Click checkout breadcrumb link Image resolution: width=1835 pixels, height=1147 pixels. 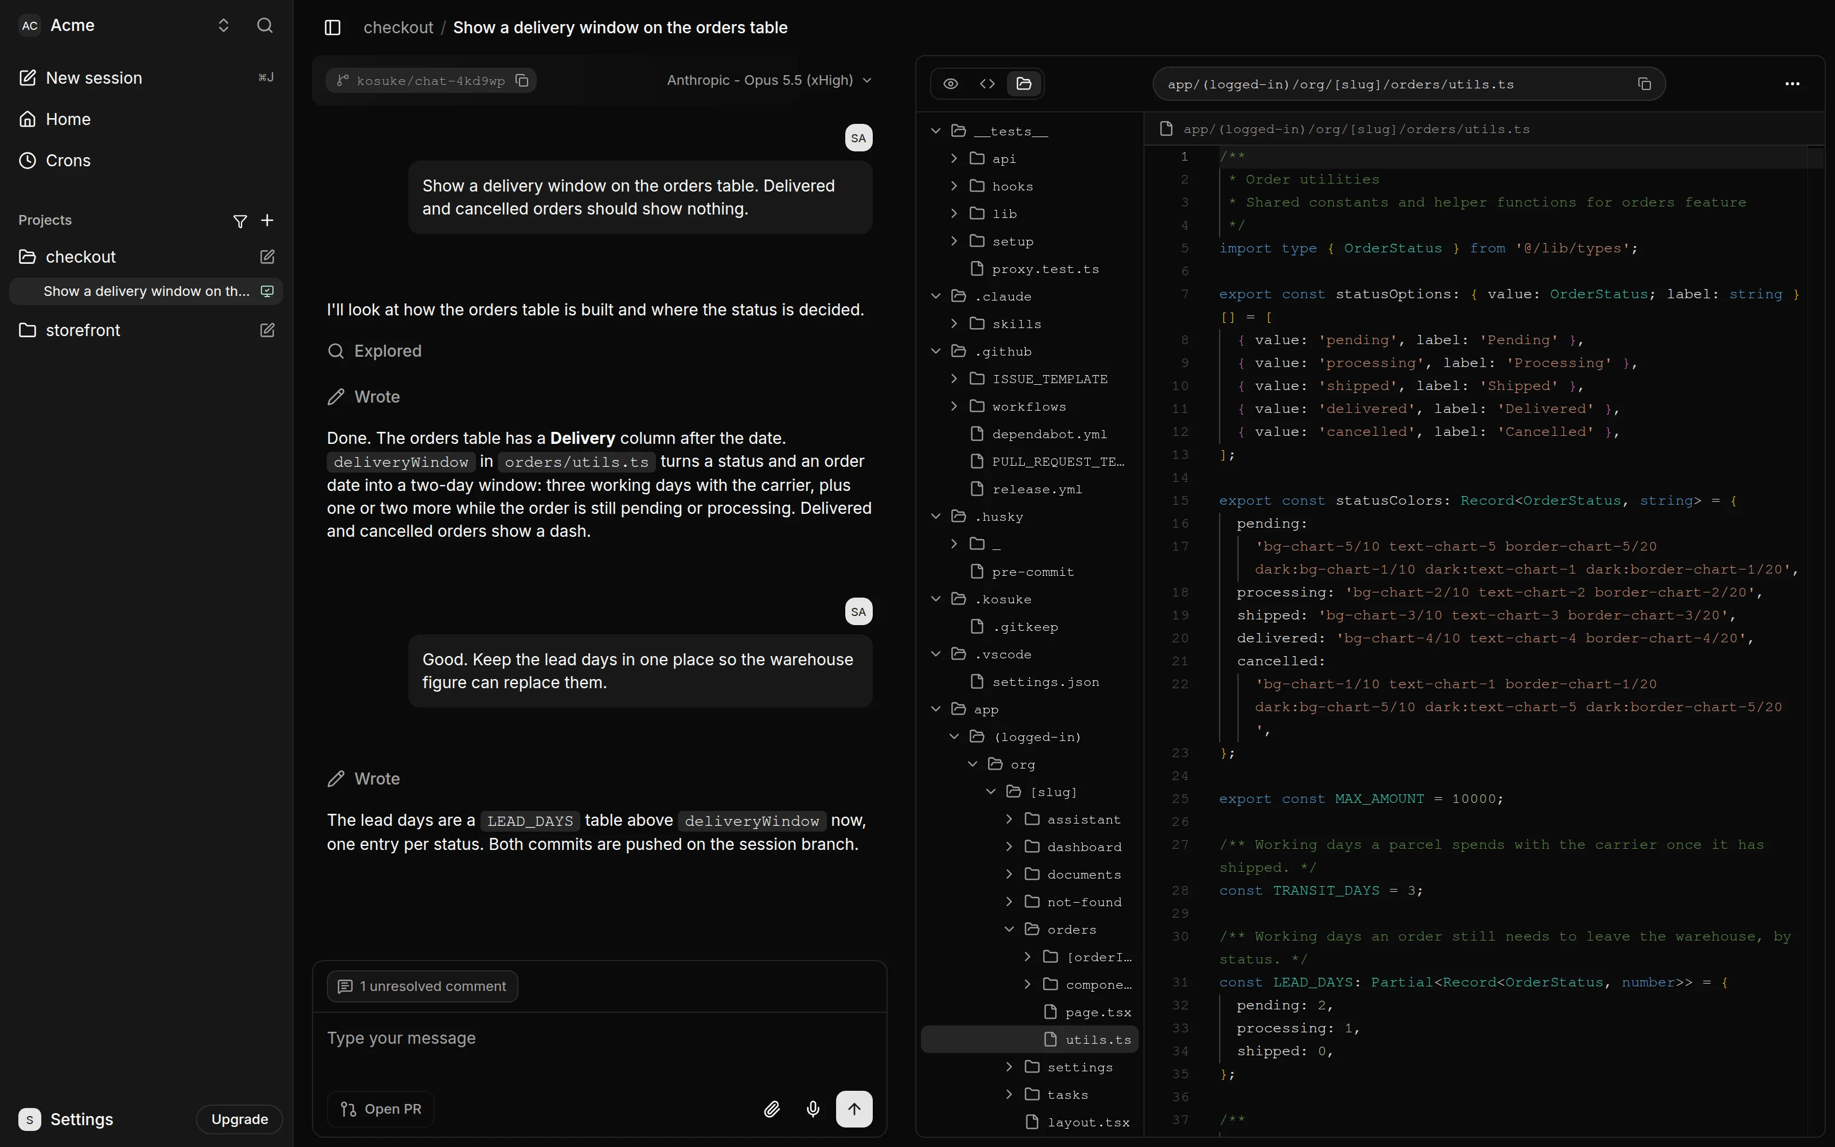(x=398, y=28)
